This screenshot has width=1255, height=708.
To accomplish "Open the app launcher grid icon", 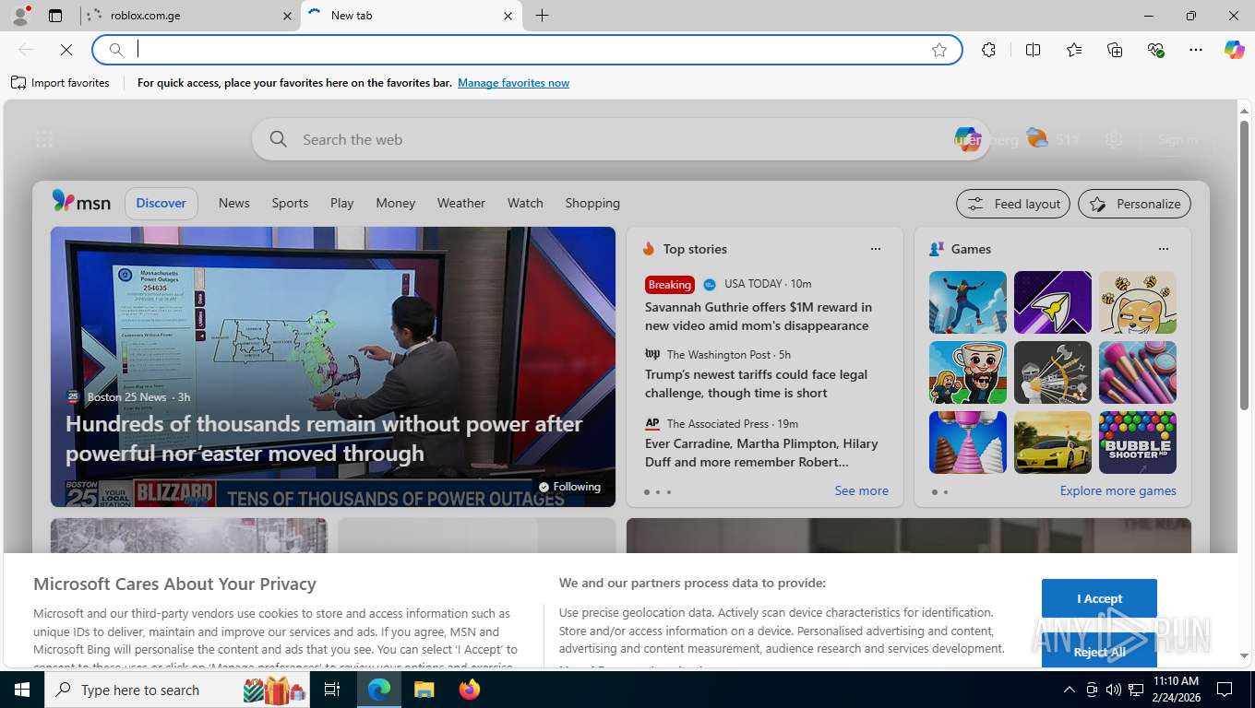I will pos(44,139).
